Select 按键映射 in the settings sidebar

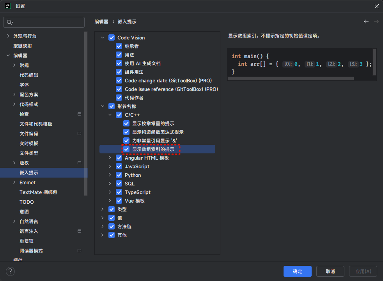(x=23, y=46)
